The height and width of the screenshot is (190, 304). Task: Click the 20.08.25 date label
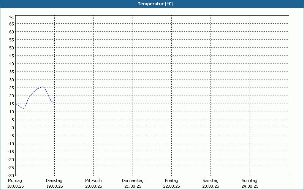pos(93,187)
